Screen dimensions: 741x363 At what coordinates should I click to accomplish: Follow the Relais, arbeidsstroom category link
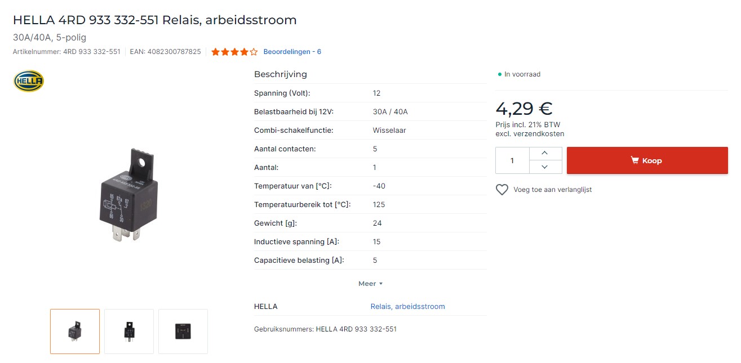point(407,307)
